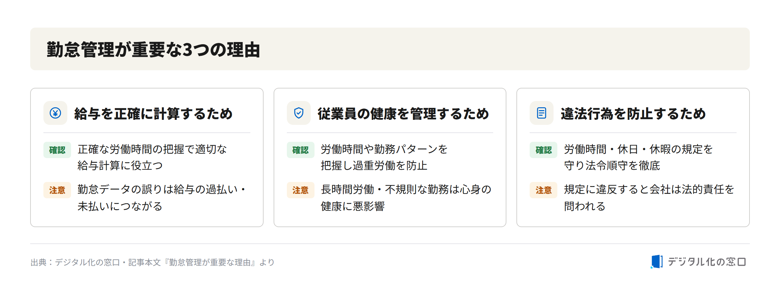Viewport: 780px width, 298px height.
Task: Click the 確認 badge in 給与 card
Action: (x=57, y=150)
